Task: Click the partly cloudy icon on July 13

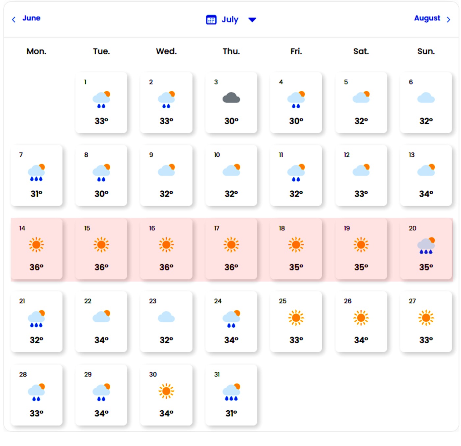Action: pyautogui.click(x=426, y=170)
